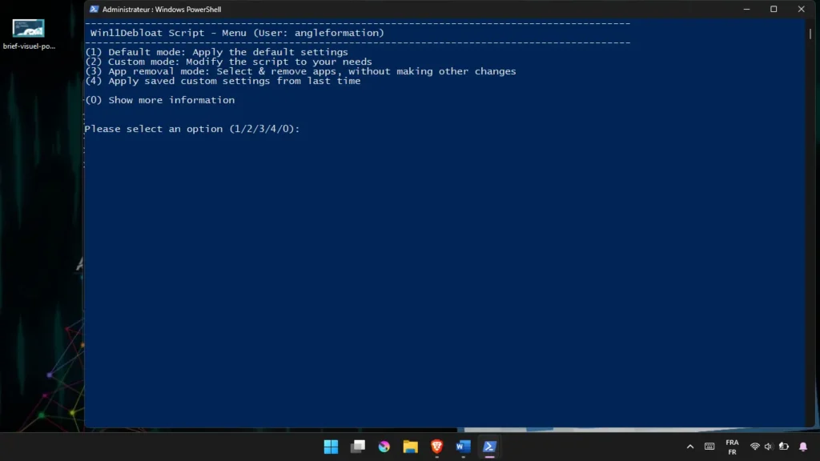Switch to Microsoft Word in the taskbar
The width and height of the screenshot is (820, 461).
(464, 447)
